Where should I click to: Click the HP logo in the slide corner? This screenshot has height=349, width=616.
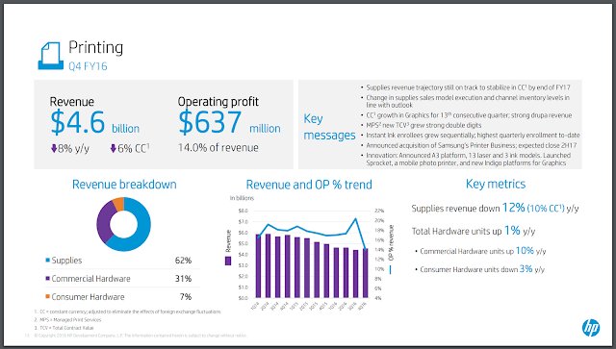[x=590, y=328]
